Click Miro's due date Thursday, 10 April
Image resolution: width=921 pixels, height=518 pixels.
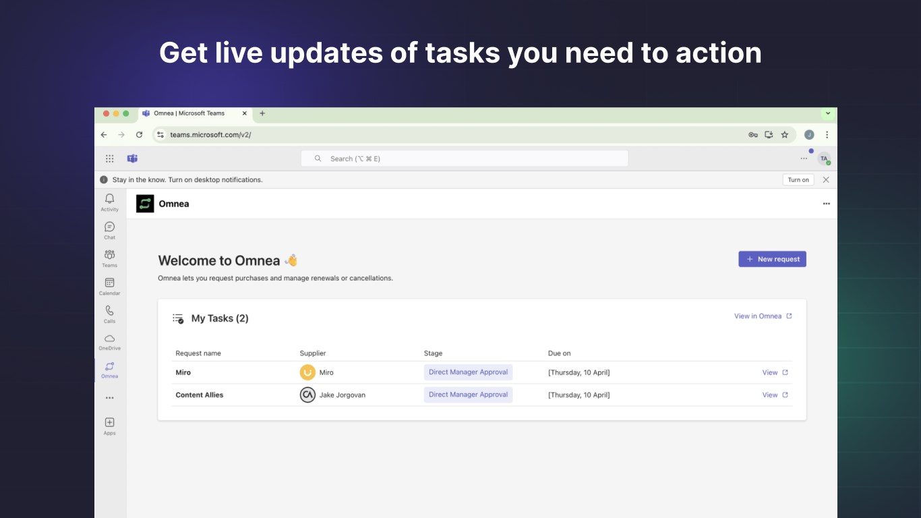click(x=579, y=372)
